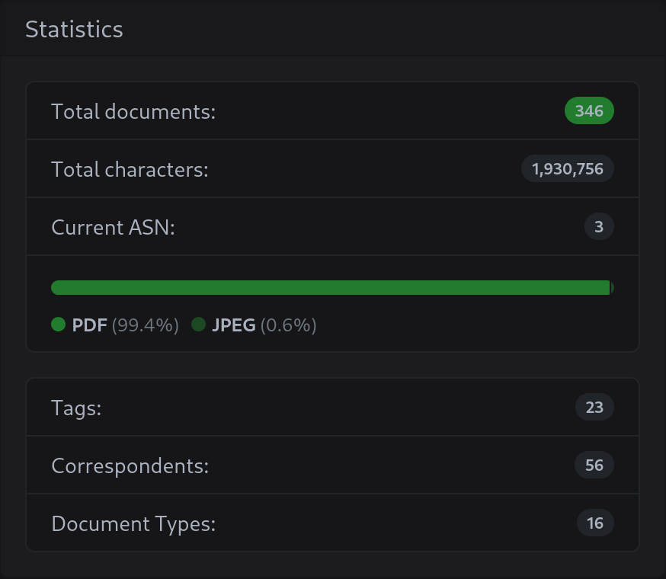Viewport: 666px width, 579px height.
Task: Select the Total characters row
Action: click(x=332, y=168)
